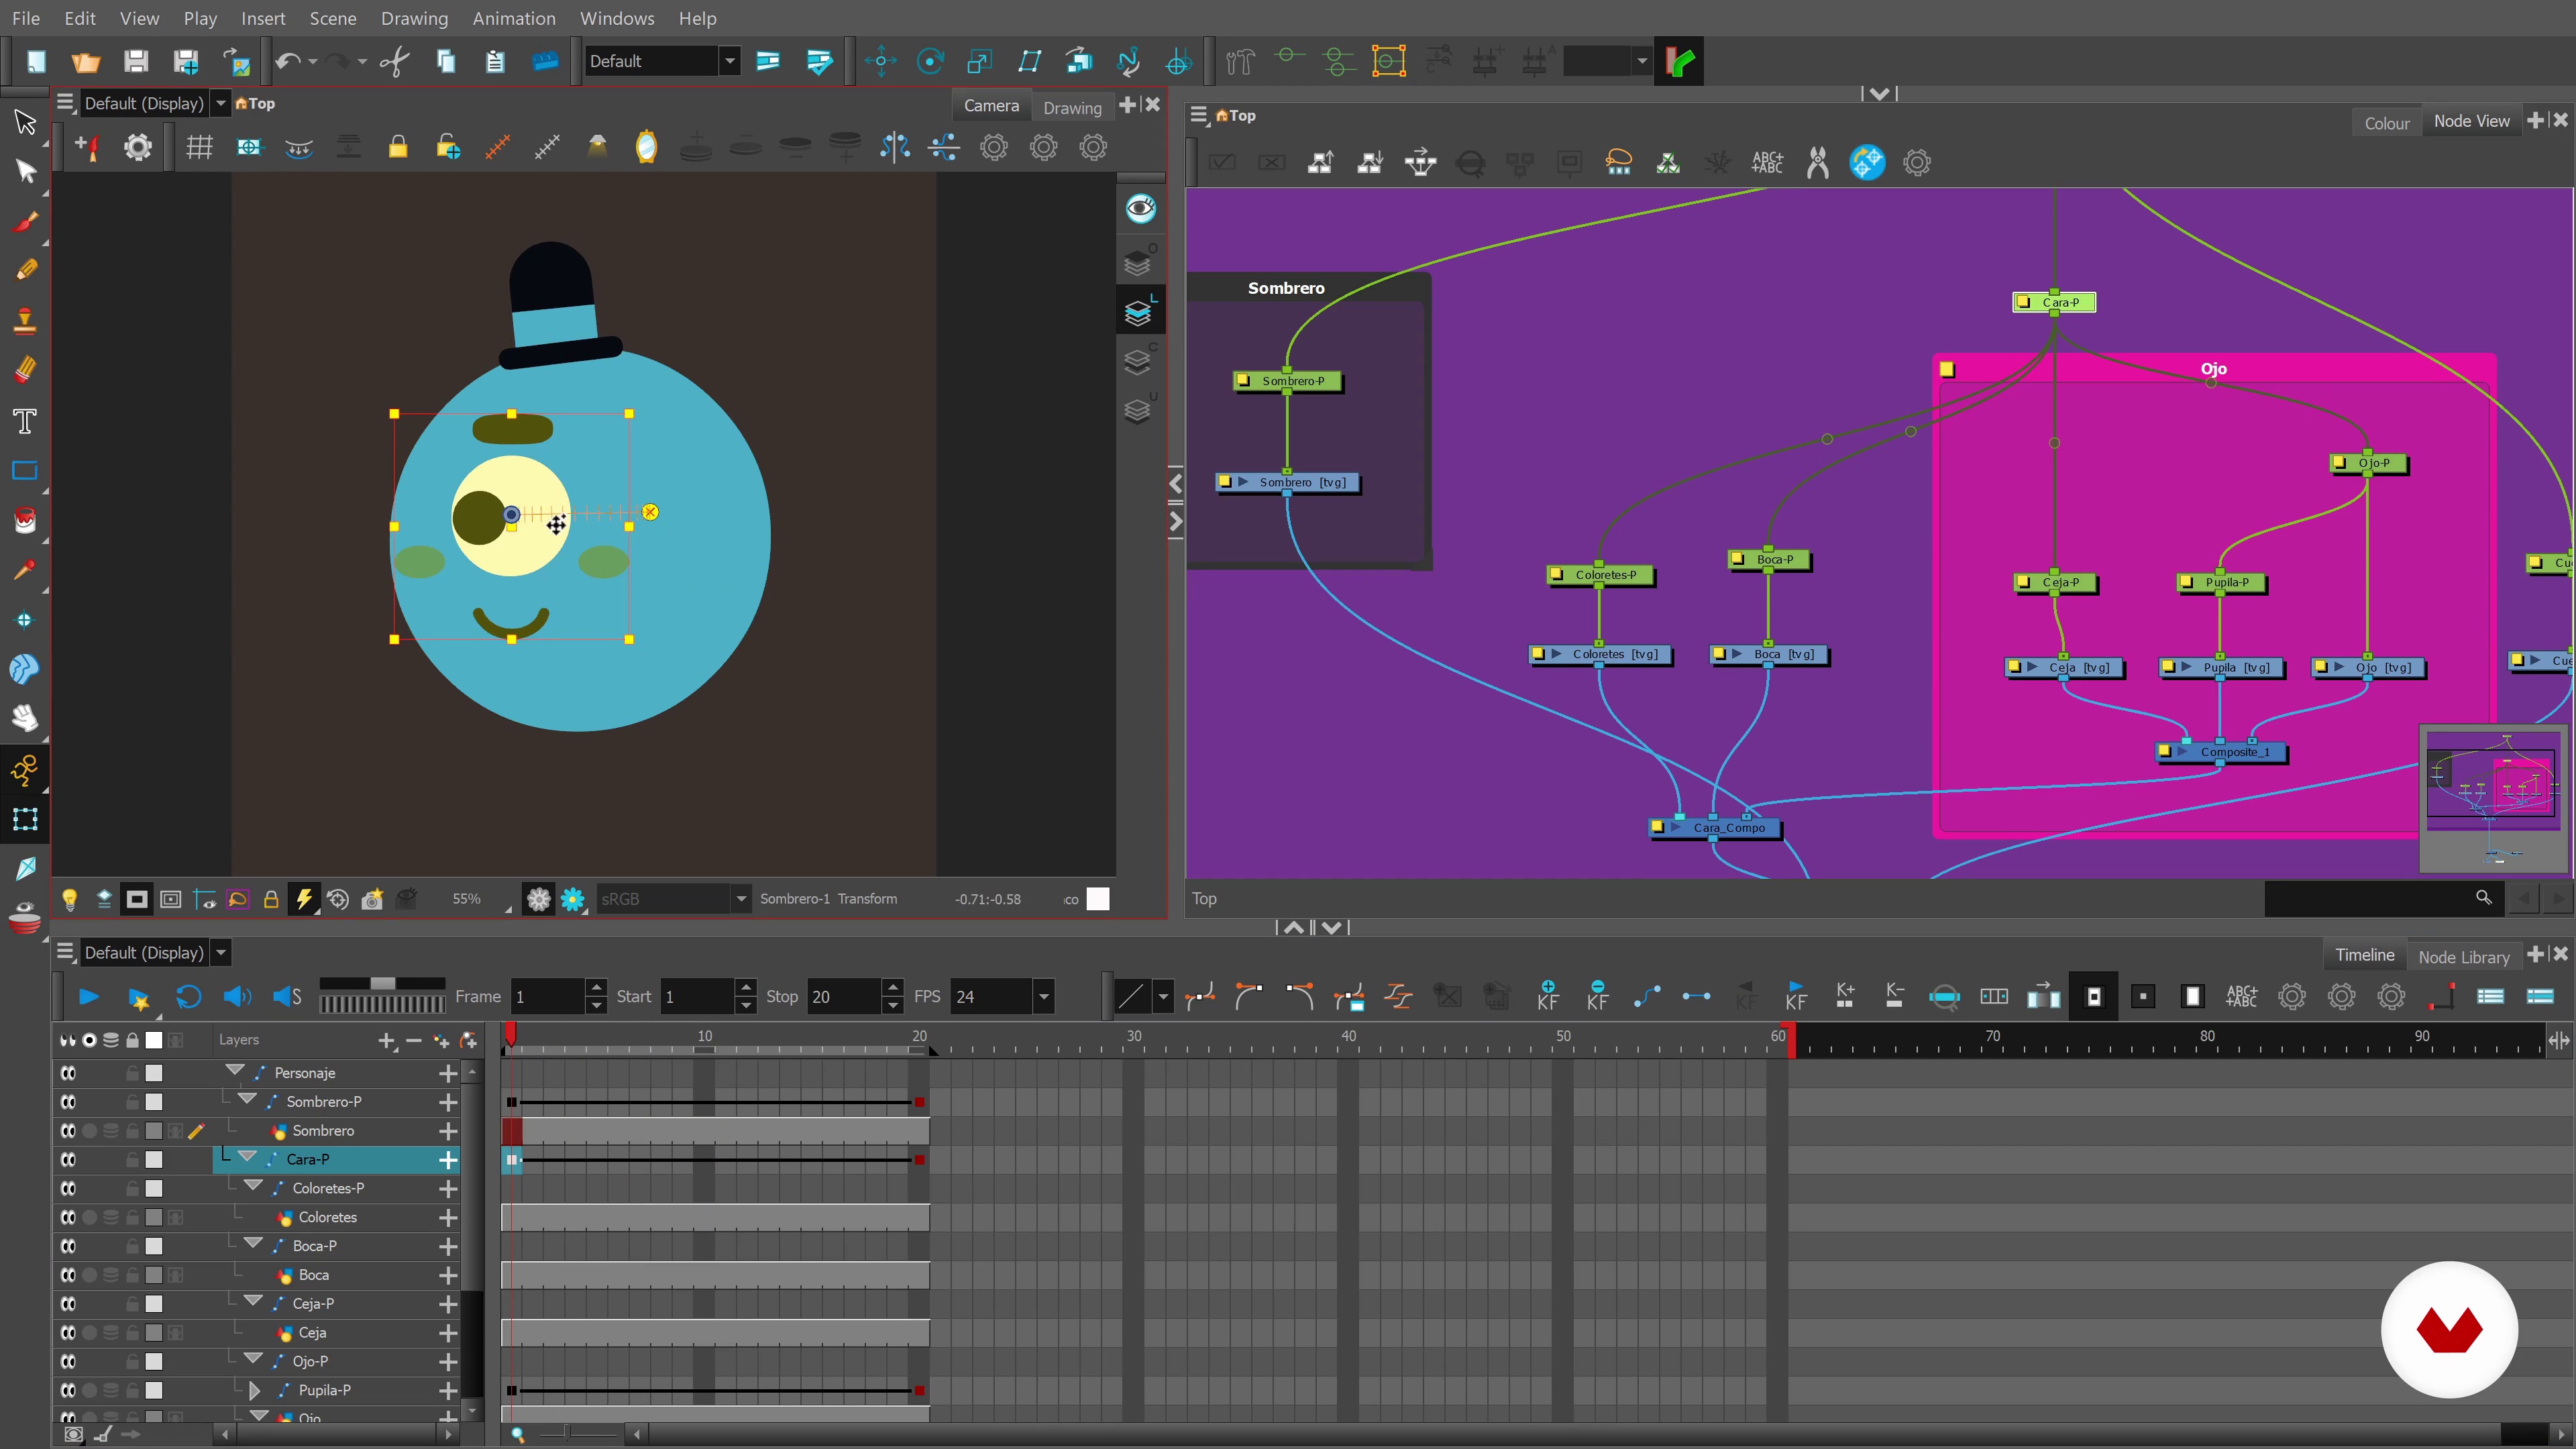Click the Delete Layer minus icon
This screenshot has height=1449, width=2576.
pos(414,1041)
